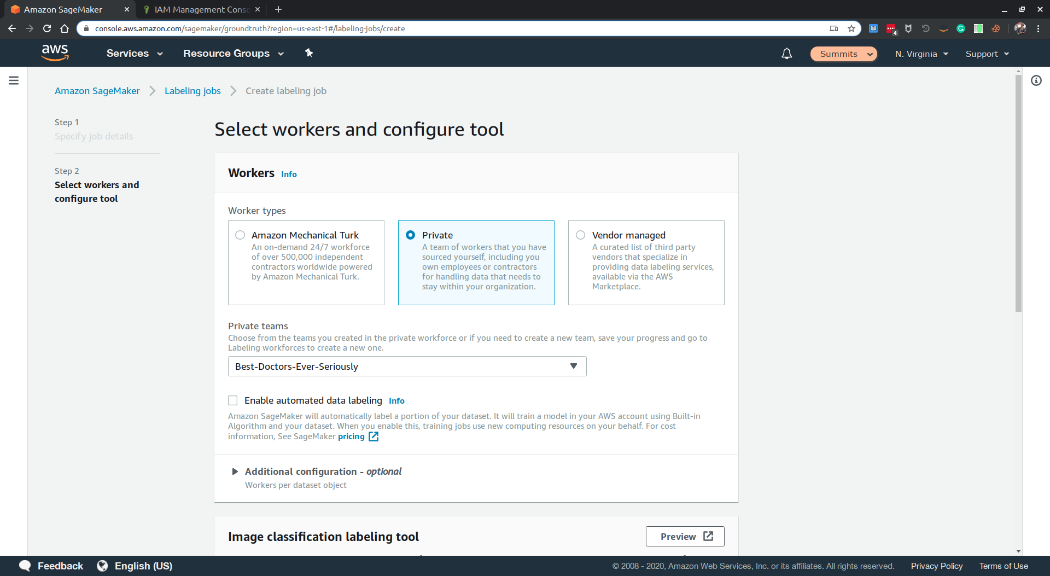Open a new browser tab with plus
Image resolution: width=1050 pixels, height=576 pixels.
278,9
